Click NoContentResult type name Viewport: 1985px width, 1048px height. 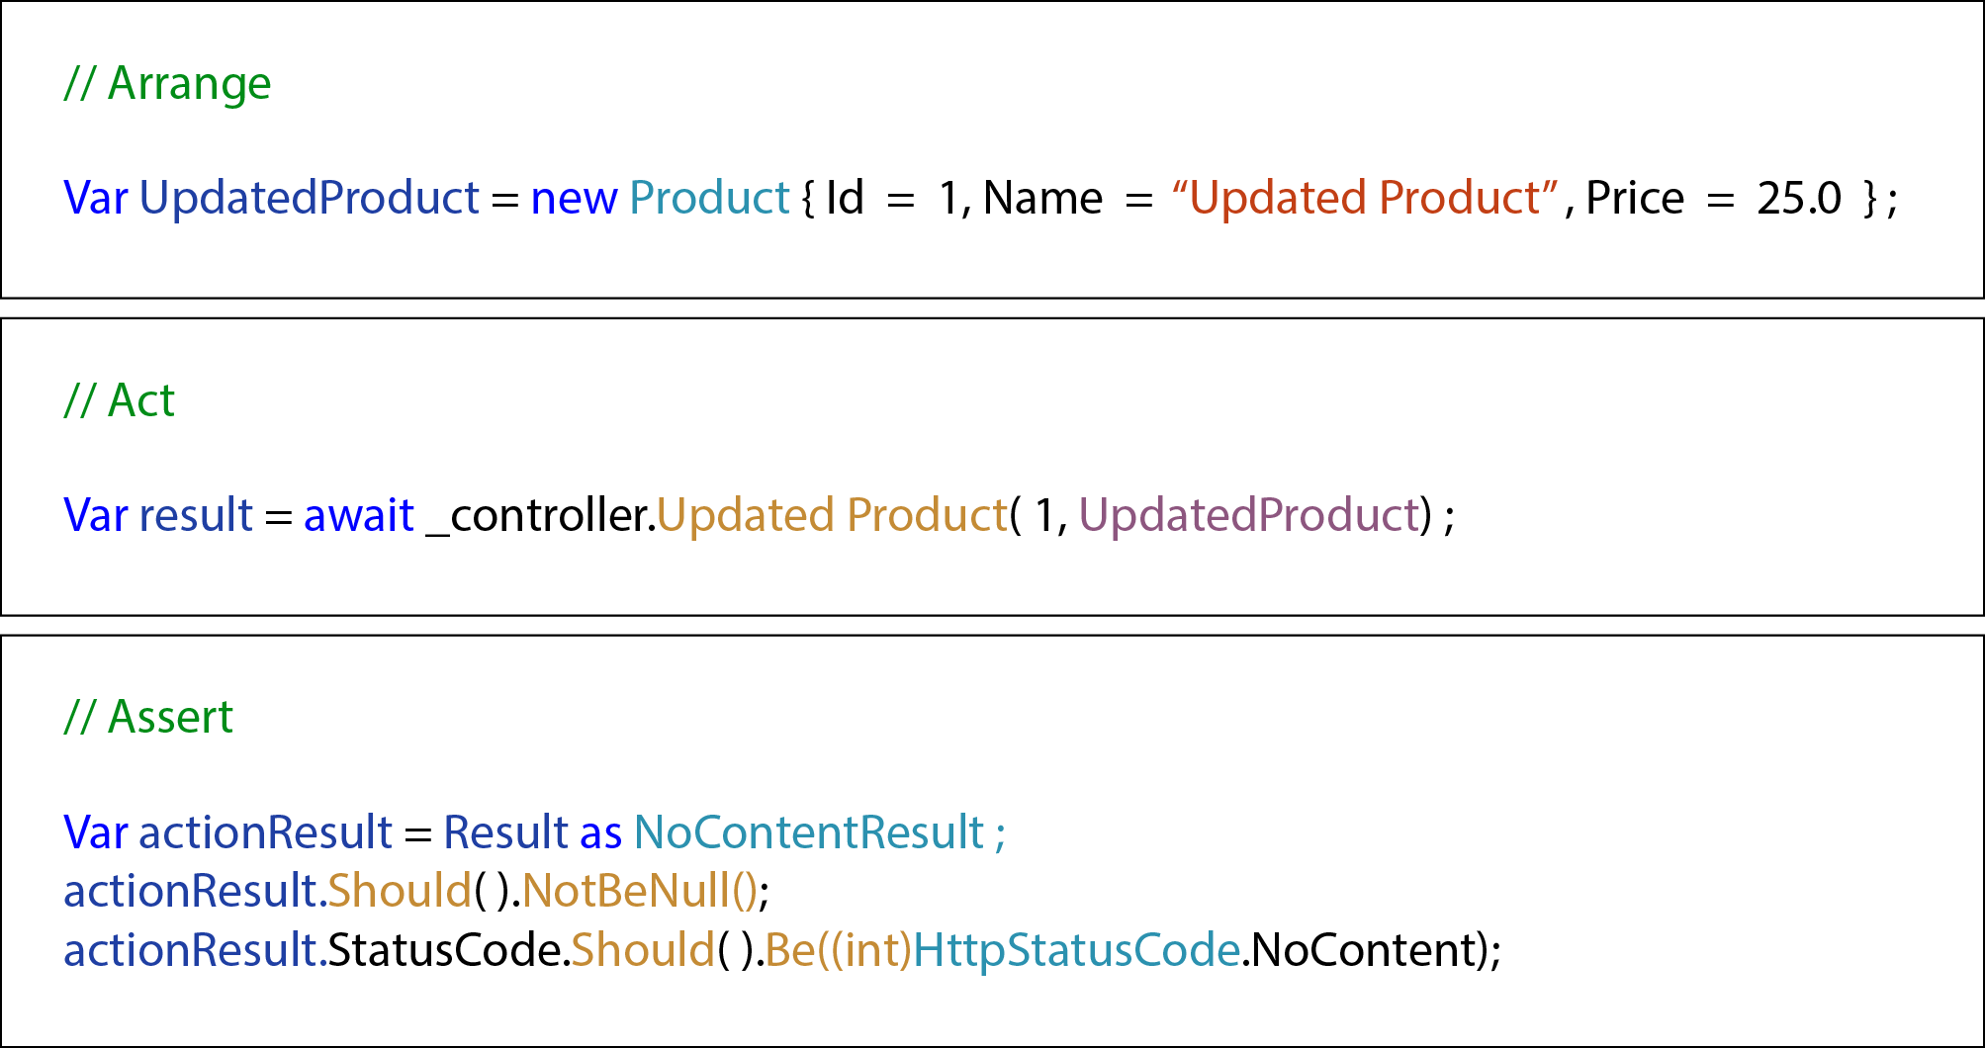point(809,832)
